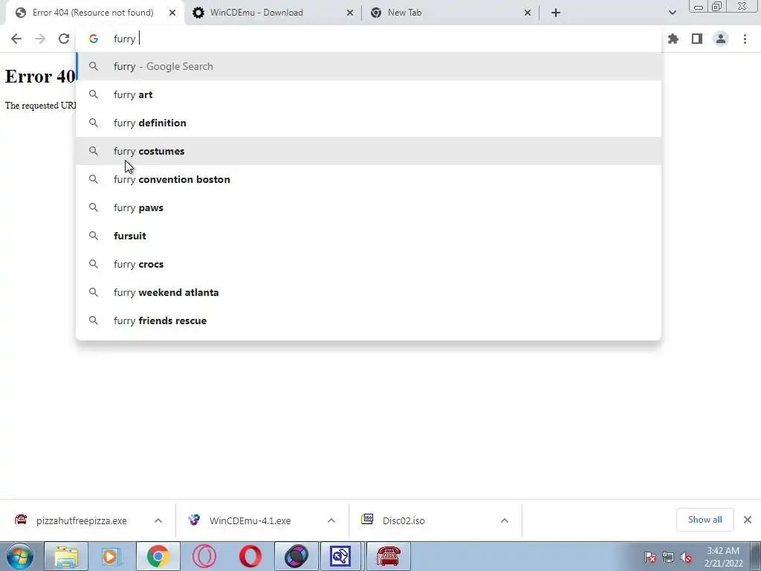Select 'furry - Google Search' suggestion
Screen dimensions: 761x571
(x=369, y=66)
